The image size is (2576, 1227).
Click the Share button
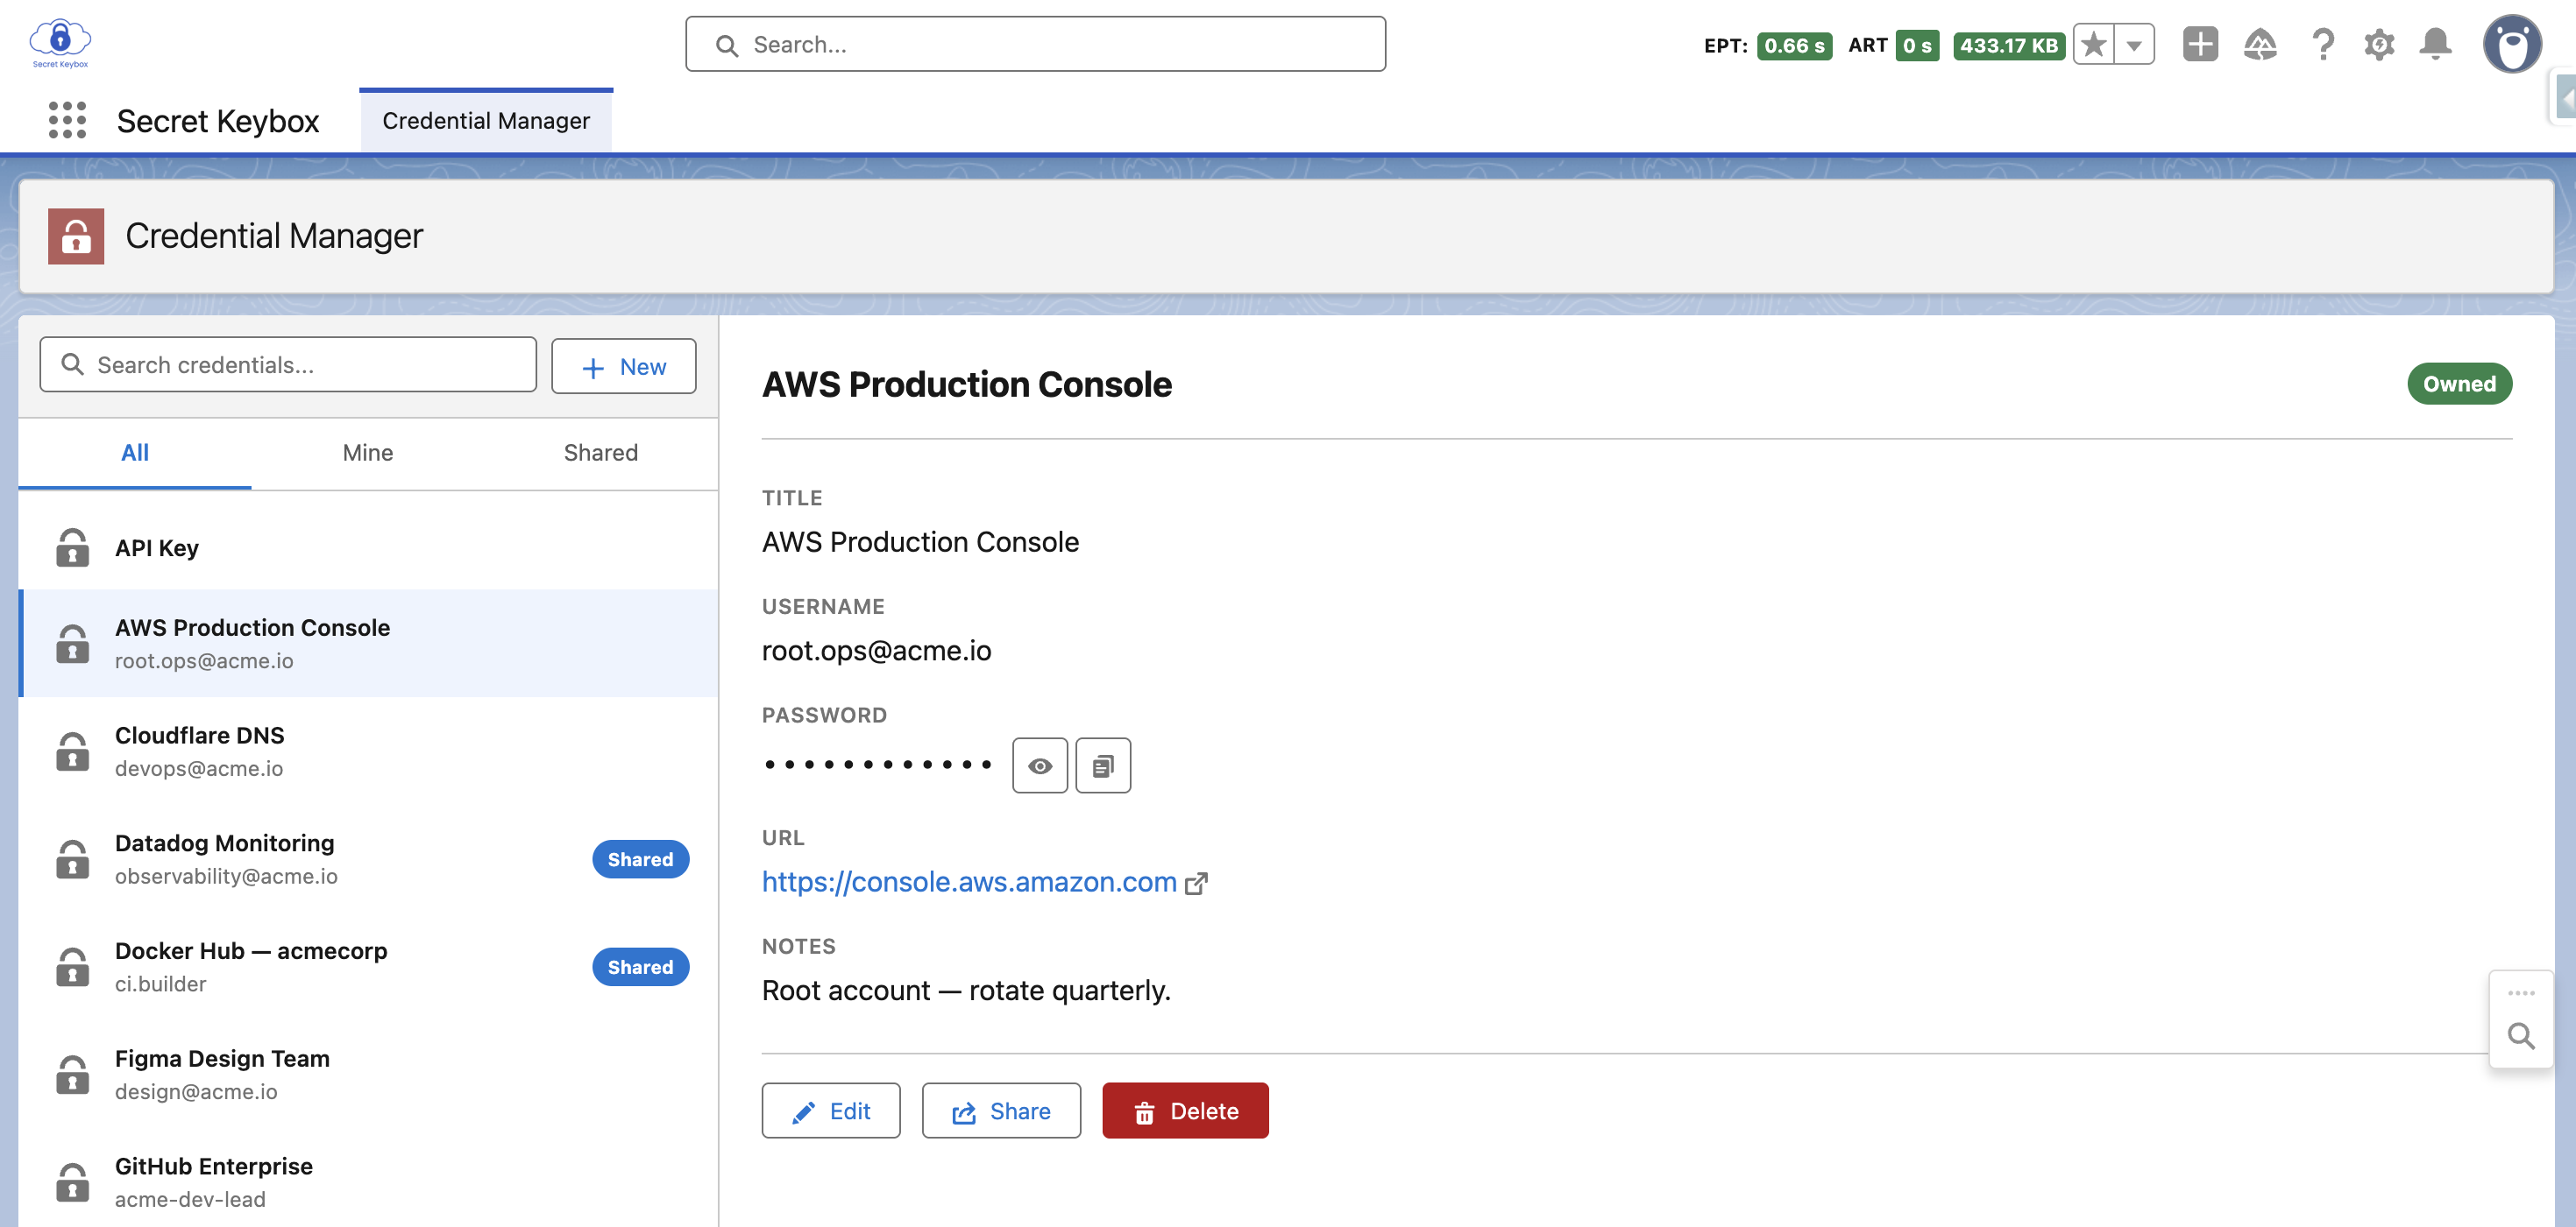pos(1001,1111)
